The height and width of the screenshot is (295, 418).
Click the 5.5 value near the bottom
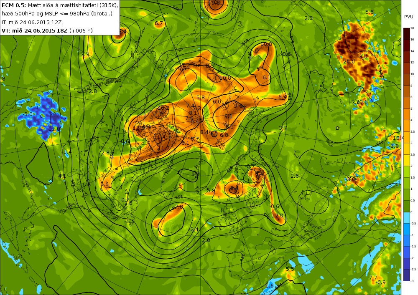tap(290, 269)
